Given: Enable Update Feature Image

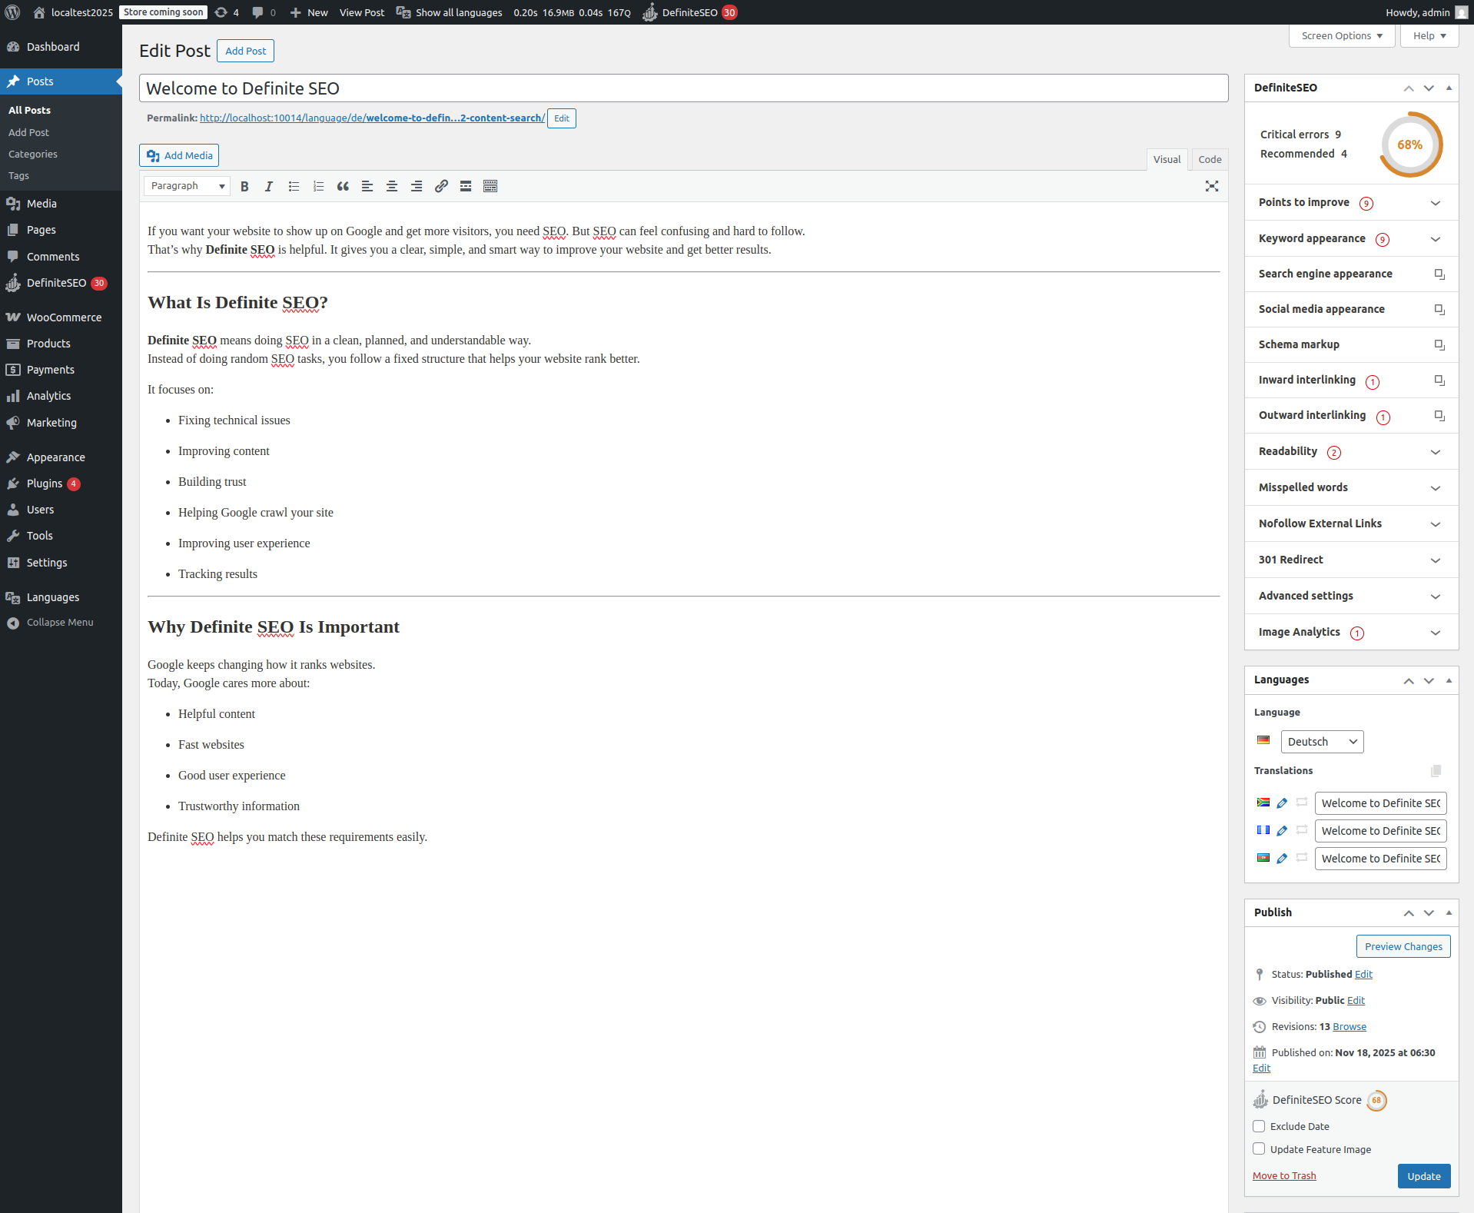Looking at the screenshot, I should [x=1258, y=1148].
